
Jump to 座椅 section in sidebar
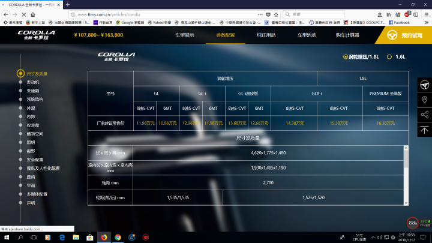[31, 177]
